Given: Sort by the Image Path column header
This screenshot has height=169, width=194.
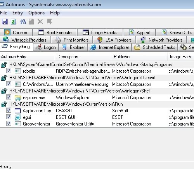Looking at the screenshot, I should tap(181, 57).
